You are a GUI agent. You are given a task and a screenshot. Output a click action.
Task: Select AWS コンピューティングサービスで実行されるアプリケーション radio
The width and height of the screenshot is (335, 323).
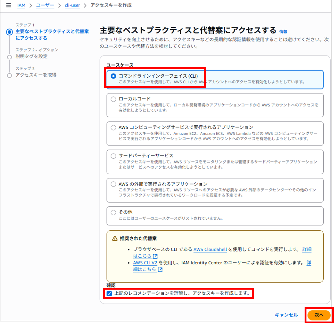113,128
